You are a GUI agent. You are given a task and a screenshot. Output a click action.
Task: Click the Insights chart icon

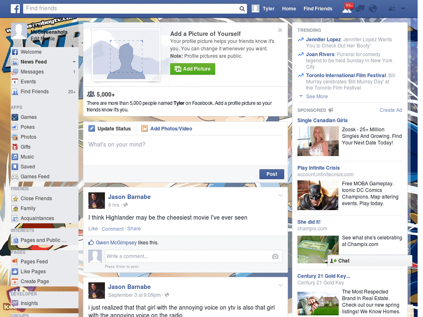[x=15, y=303]
